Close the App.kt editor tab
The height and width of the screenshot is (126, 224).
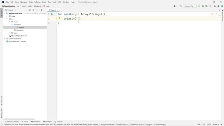(x=57, y=10)
